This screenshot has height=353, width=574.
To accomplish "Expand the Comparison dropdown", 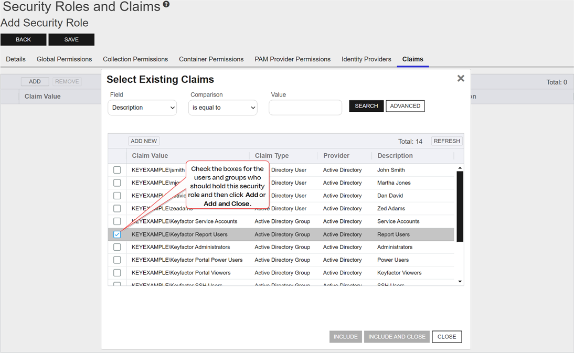I will tap(223, 108).
